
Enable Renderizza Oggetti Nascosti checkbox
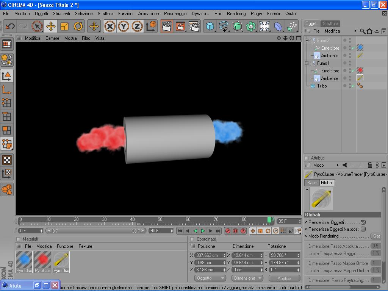pyautogui.click(x=363, y=229)
